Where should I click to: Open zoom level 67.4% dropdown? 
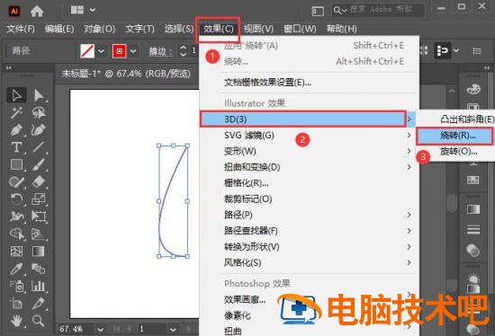pyautogui.click(x=101, y=330)
